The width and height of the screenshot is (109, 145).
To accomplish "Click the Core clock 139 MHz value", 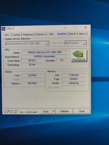I will [32, 75].
